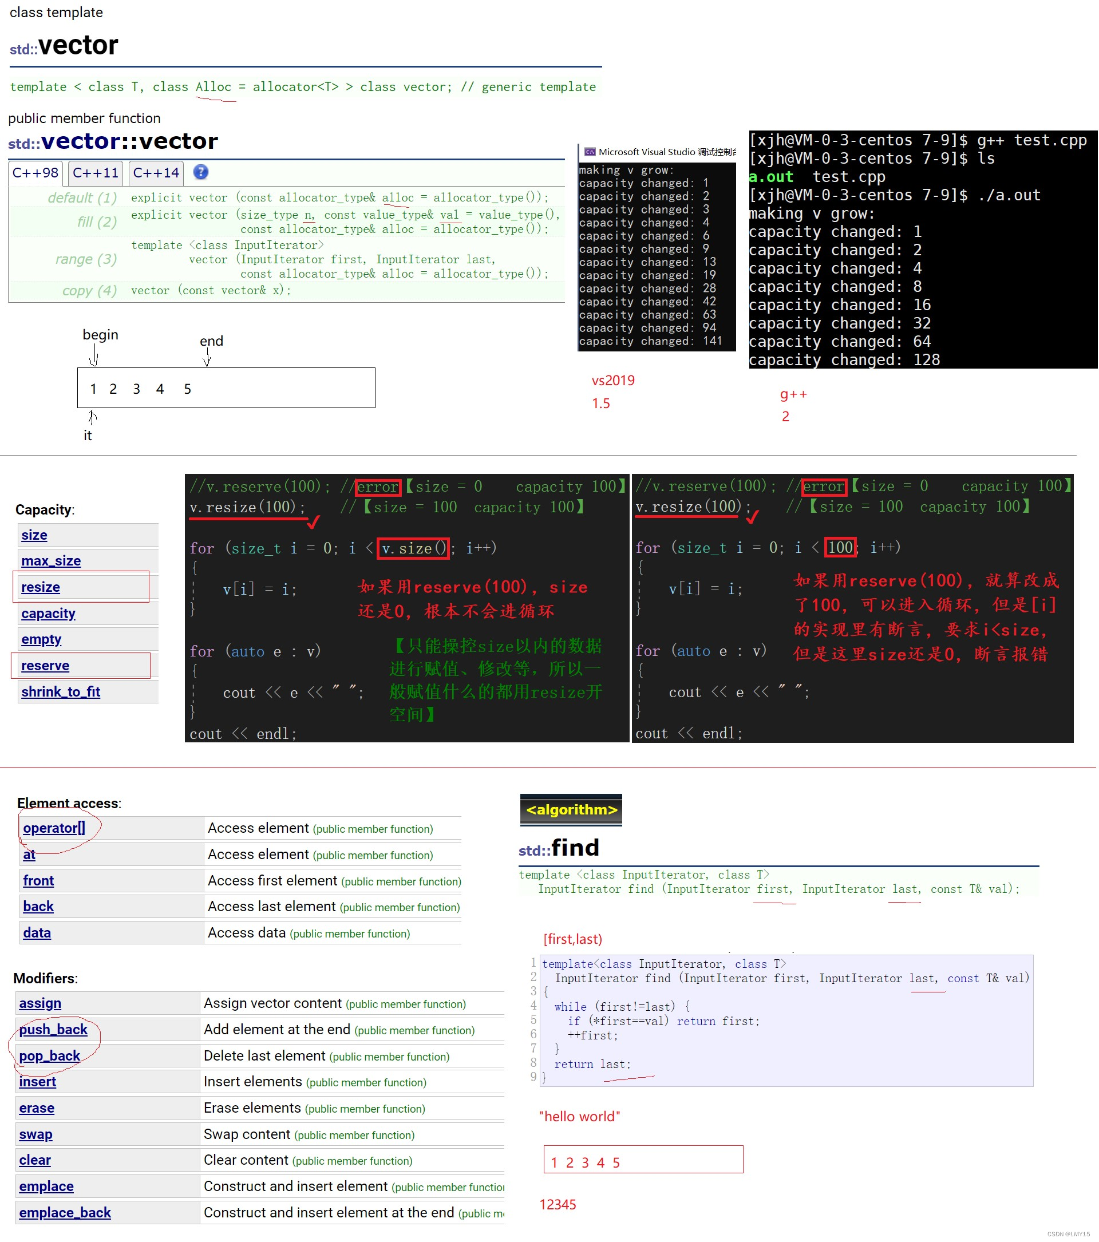Open the insert link
1099x1242 pixels.
(x=38, y=1081)
